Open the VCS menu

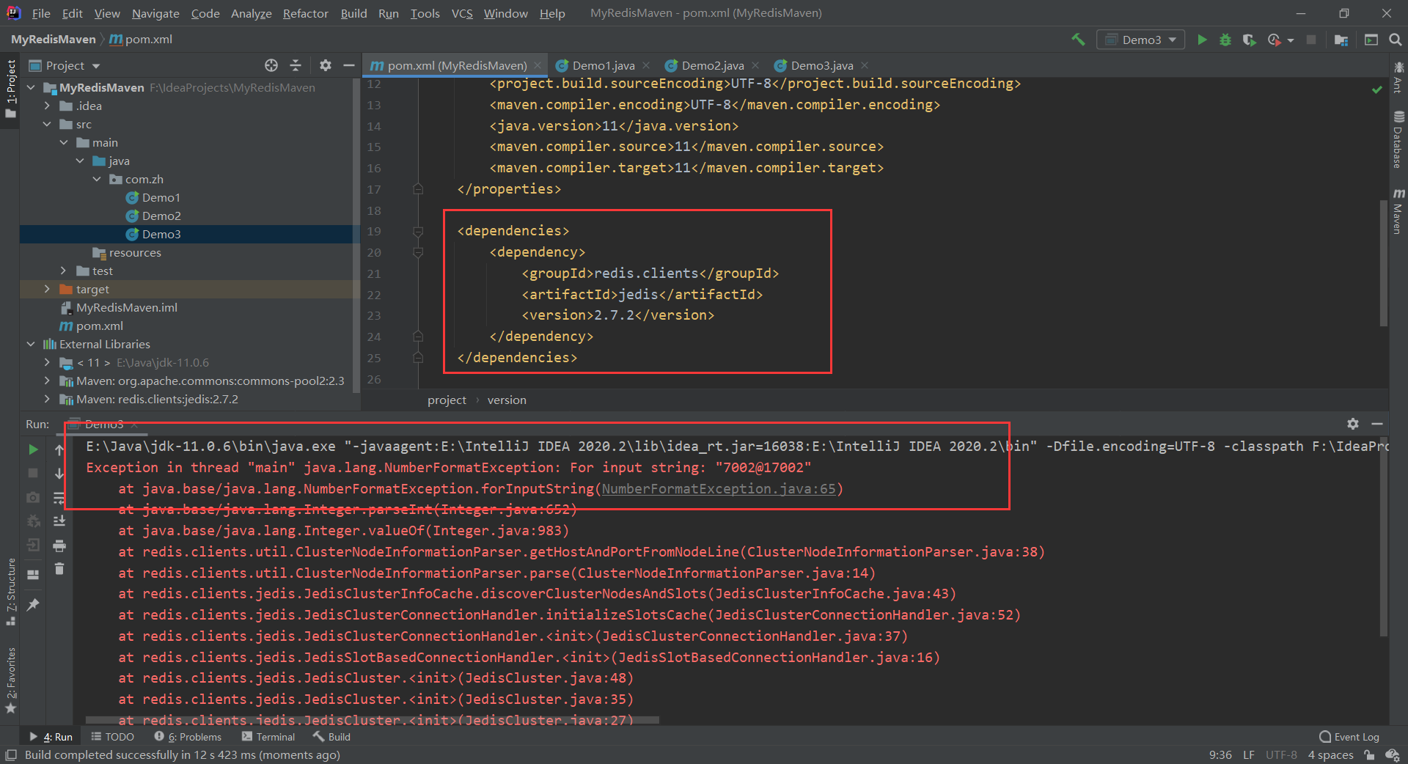[x=462, y=13]
